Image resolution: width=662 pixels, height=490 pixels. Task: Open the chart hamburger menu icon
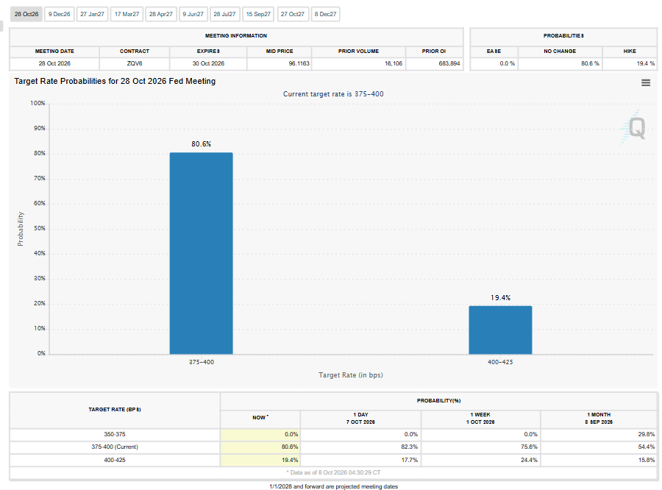coord(646,83)
